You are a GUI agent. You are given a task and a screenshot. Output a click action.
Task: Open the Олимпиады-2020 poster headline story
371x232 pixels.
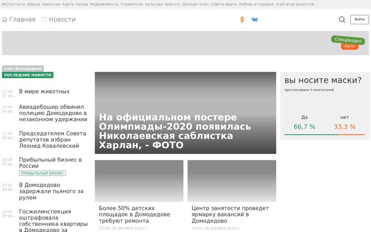tap(175, 131)
